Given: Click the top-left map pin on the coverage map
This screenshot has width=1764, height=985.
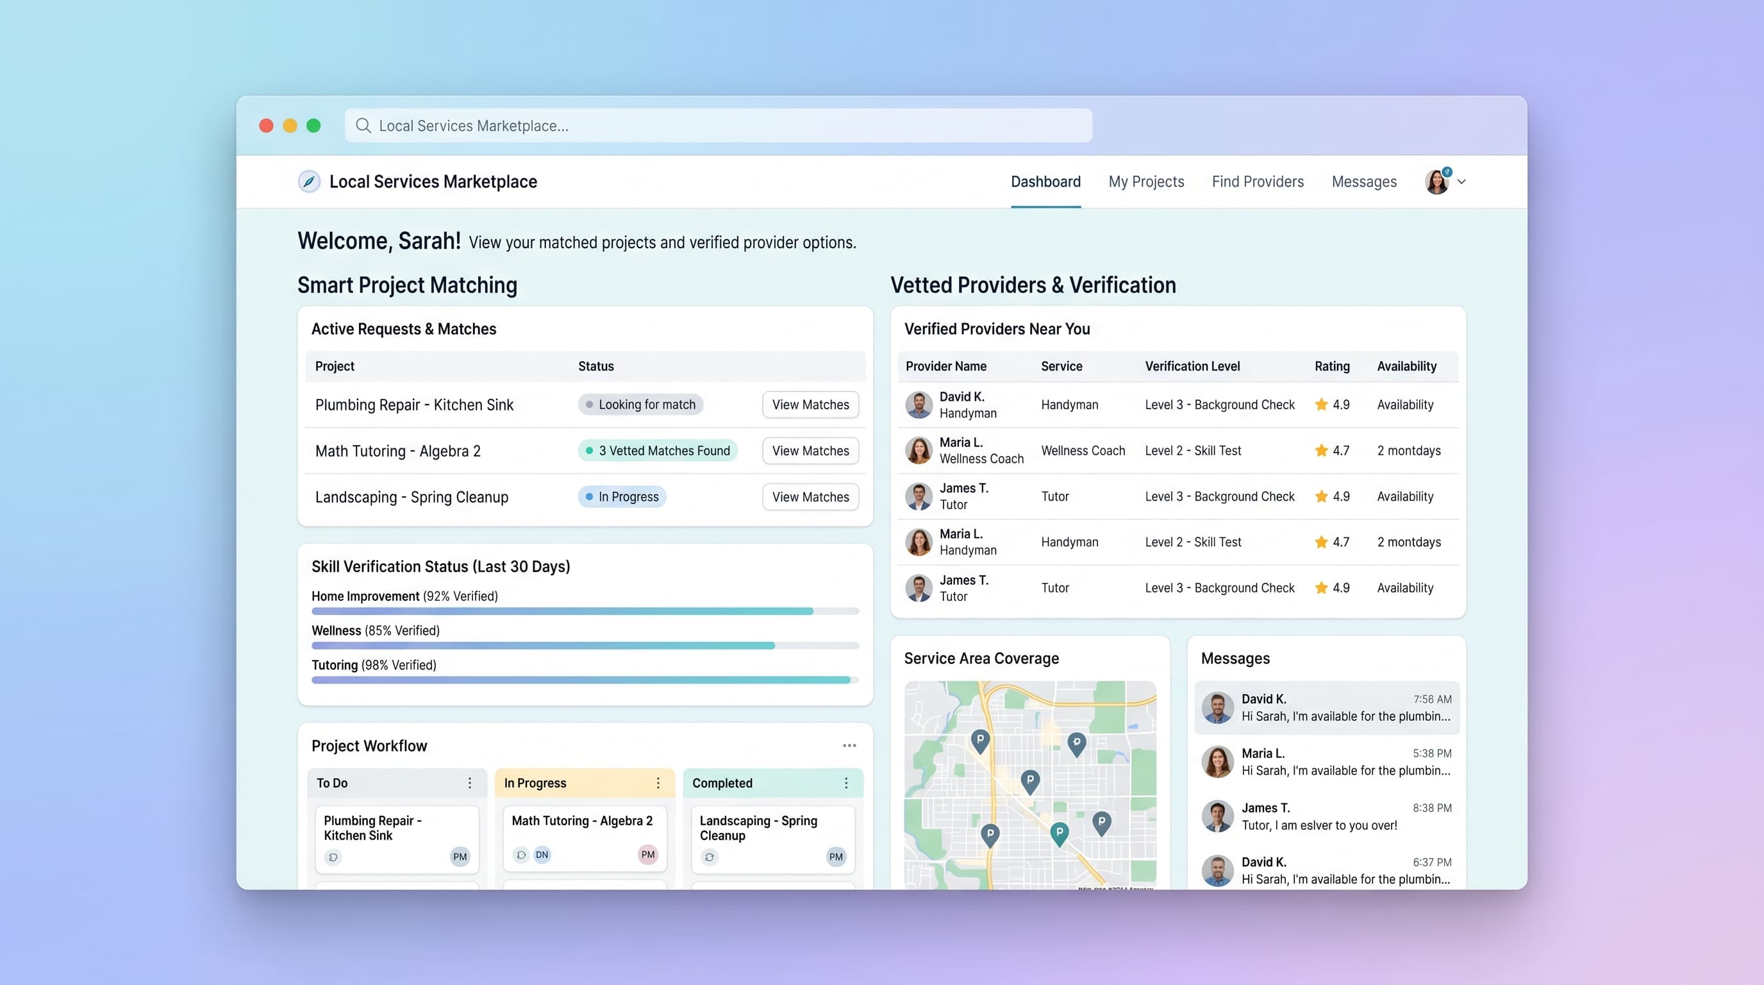Looking at the screenshot, I should [x=981, y=741].
